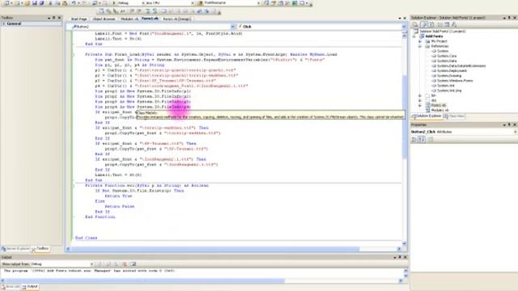Click View Code icon in Solution Explorer toolbar
This screenshot has width=518, height=291.
point(439,24)
